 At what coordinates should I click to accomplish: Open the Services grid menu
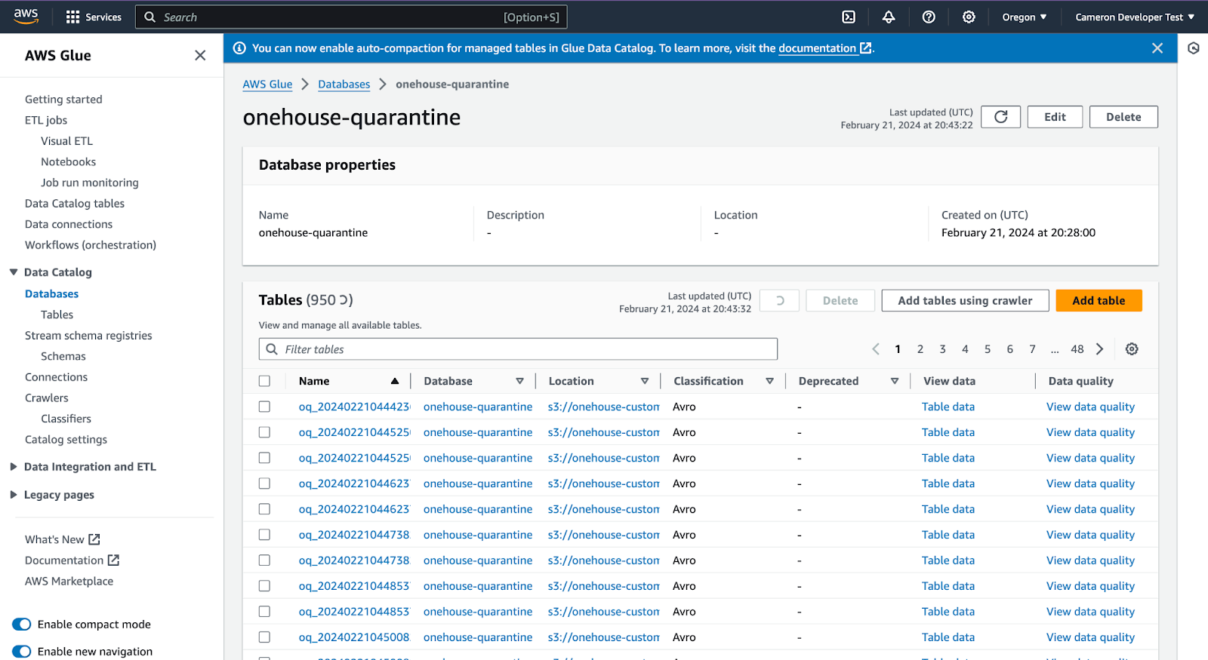pos(94,17)
